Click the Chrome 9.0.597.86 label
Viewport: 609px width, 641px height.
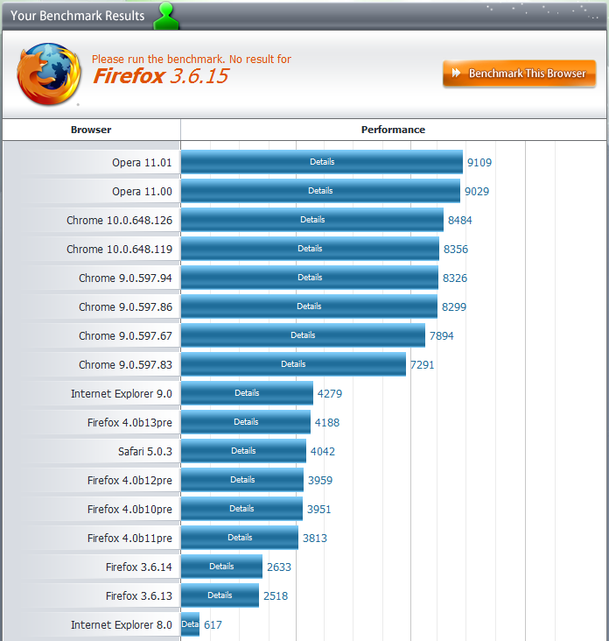pos(125,307)
